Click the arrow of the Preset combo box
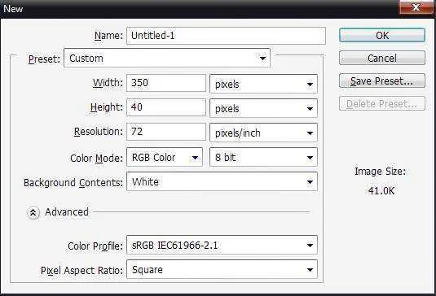The height and width of the screenshot is (296, 436). point(262,59)
